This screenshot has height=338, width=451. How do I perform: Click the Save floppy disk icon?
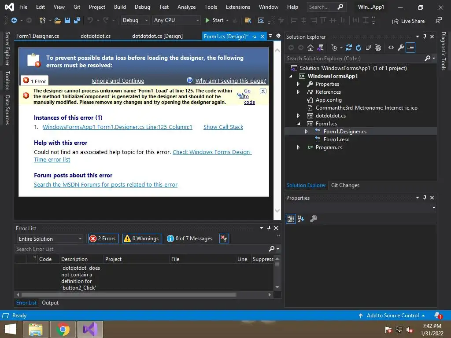[67, 20]
